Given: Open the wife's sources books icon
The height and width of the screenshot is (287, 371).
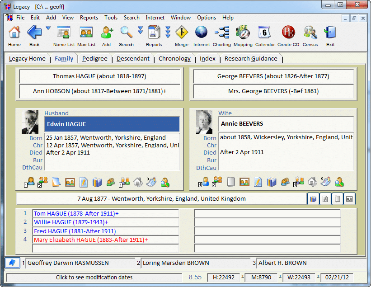Looking at the screenshot, I should pyautogui.click(x=272, y=182).
